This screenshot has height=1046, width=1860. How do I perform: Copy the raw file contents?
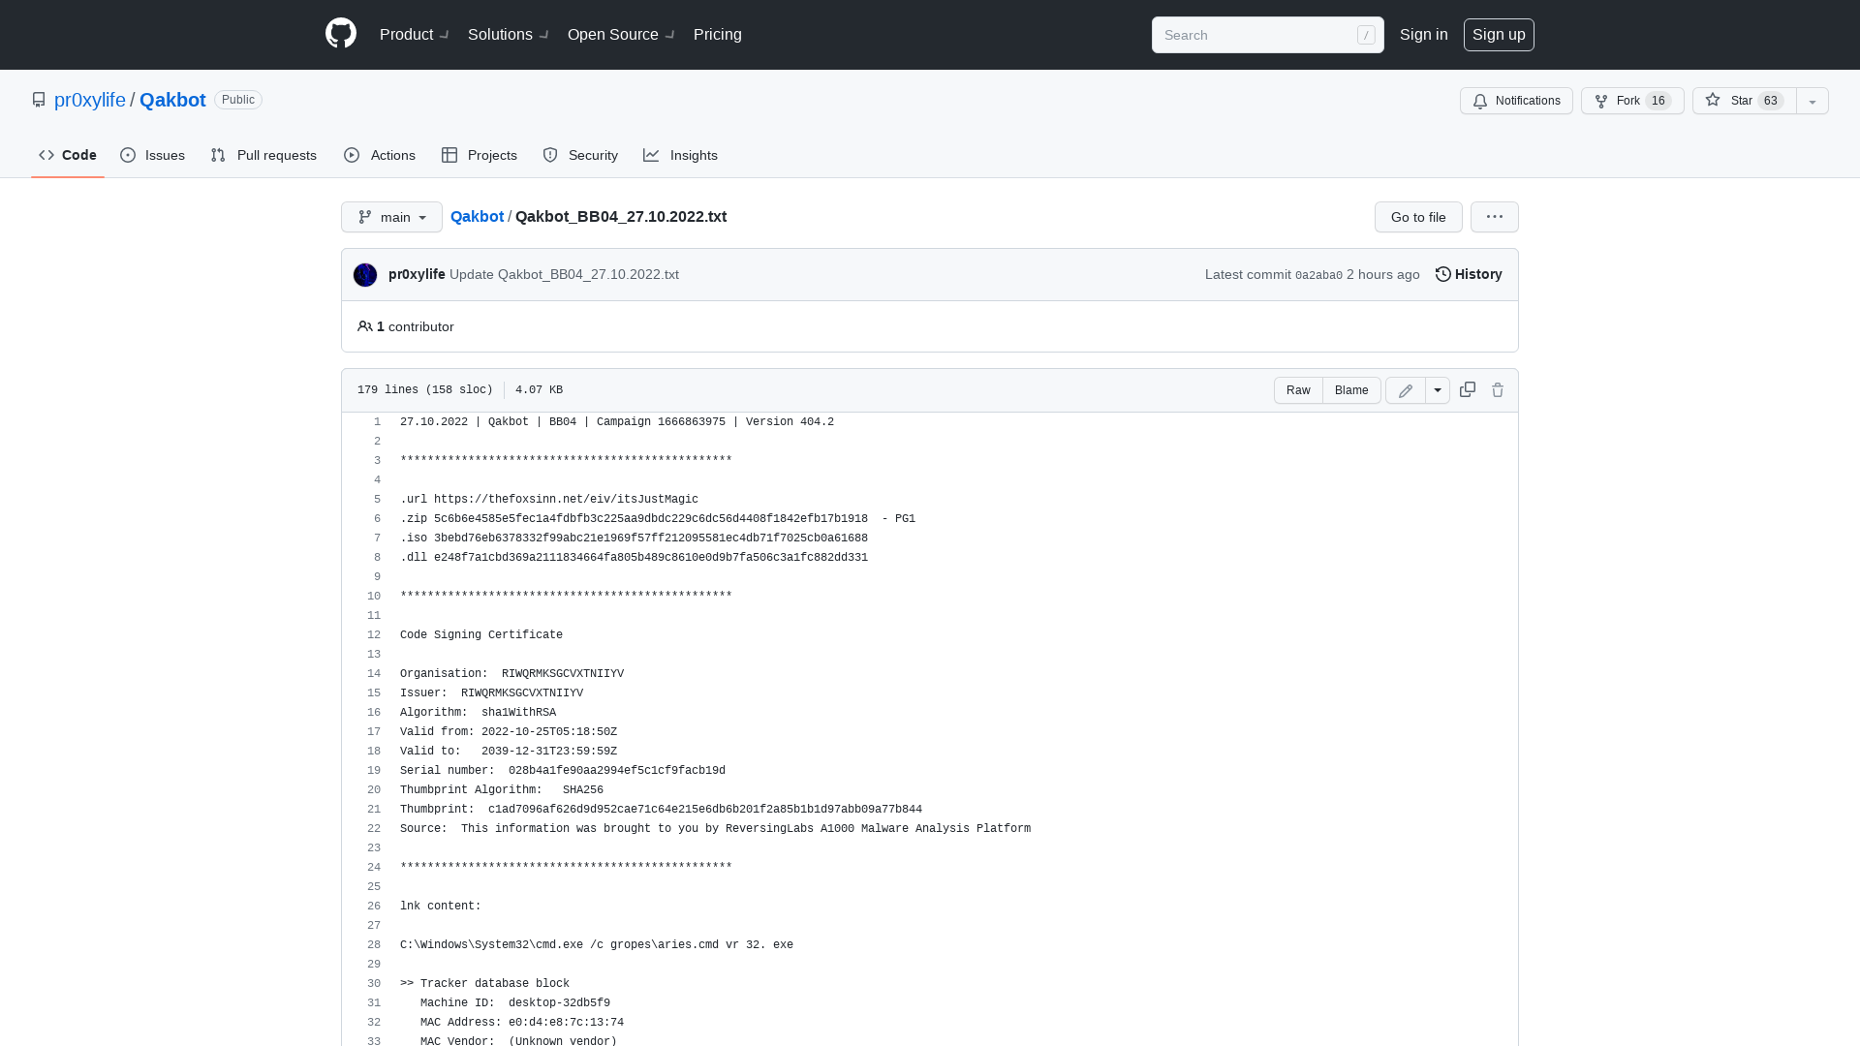coord(1467,389)
